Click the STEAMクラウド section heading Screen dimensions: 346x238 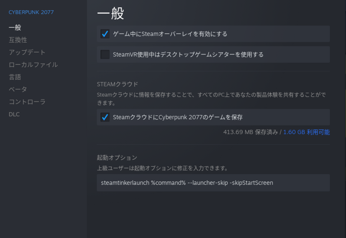pos(117,84)
